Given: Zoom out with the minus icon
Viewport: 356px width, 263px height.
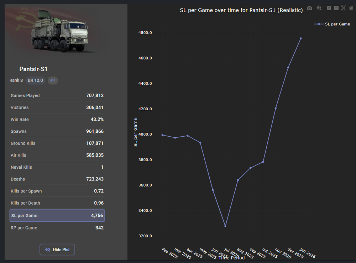Looking at the screenshot, I should [x=336, y=8].
